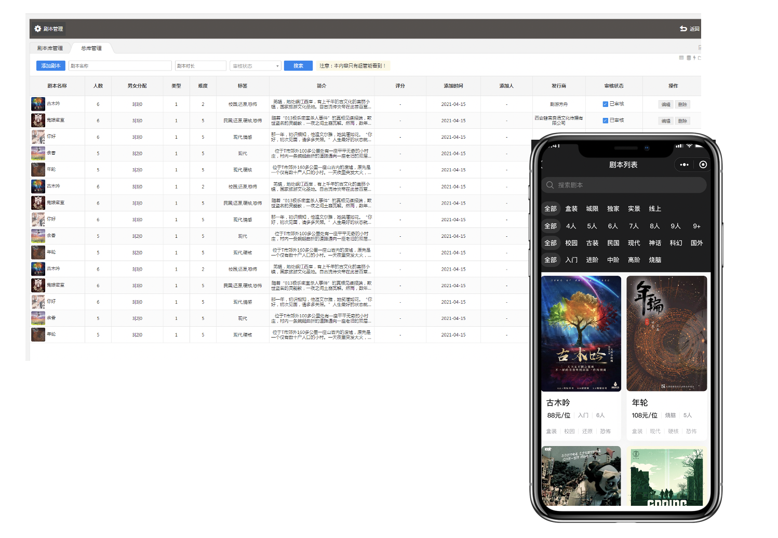778x538 pixels.
Task: Click the 审核状态 column header
Action: tap(614, 86)
